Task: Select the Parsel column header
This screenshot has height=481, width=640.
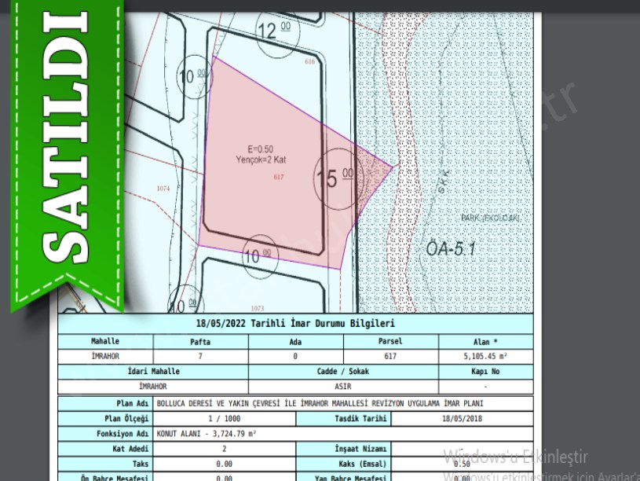Action: point(390,341)
